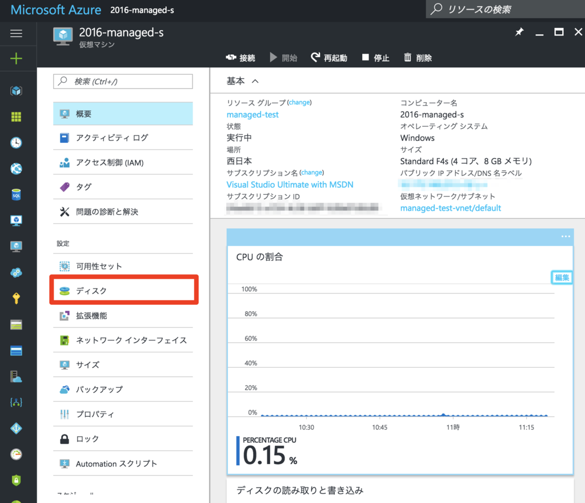This screenshot has height=503, width=585.
Task: Open the clock Recent icon in sidebar
Action: tap(16, 143)
